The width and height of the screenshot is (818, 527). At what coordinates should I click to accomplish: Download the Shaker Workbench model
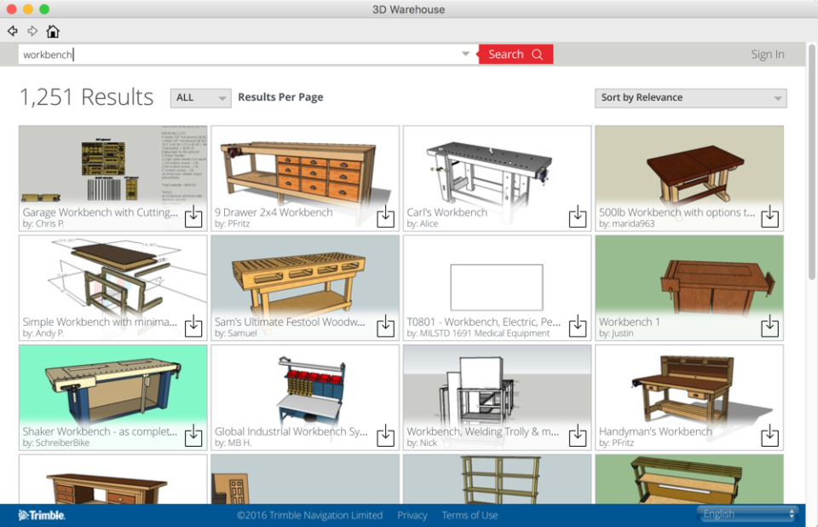point(193,437)
